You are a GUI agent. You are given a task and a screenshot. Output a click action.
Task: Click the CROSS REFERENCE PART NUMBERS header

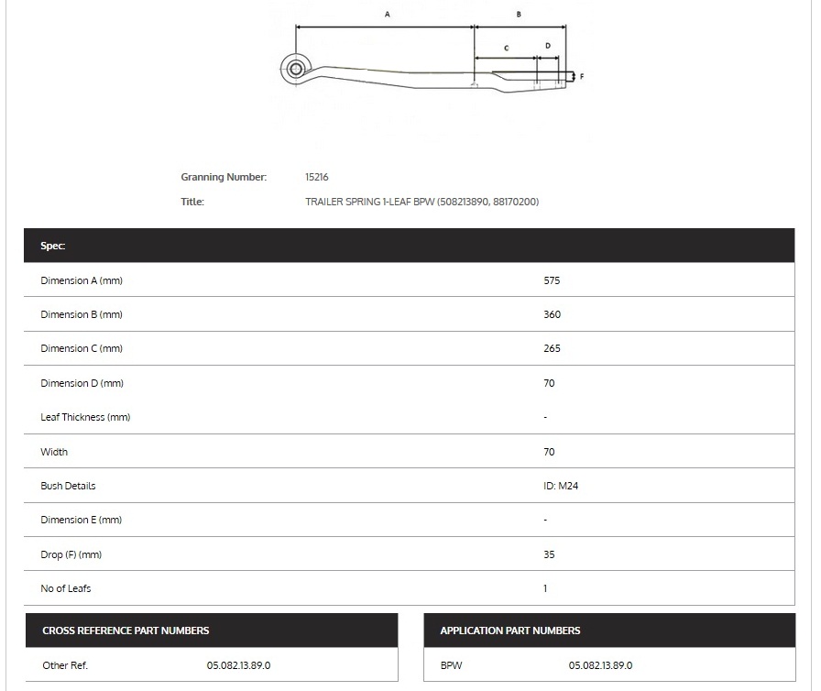pyautogui.click(x=212, y=631)
